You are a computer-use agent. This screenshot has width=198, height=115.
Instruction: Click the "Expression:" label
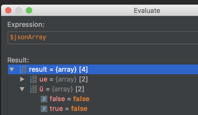(26, 25)
